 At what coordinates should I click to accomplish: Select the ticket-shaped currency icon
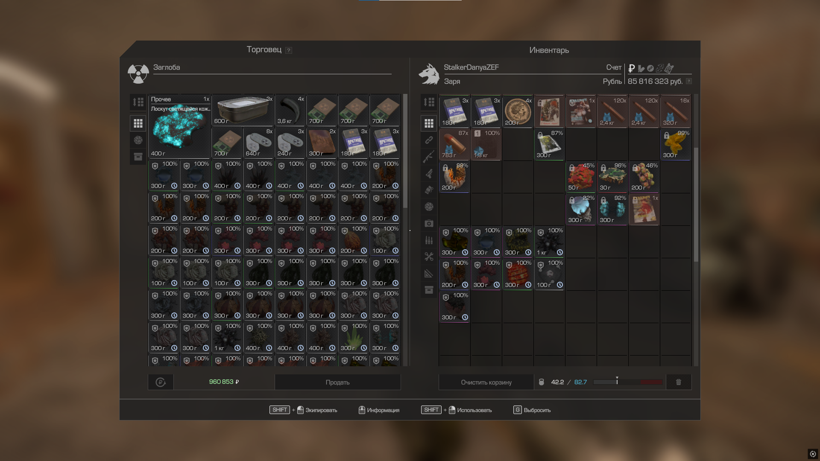click(x=669, y=68)
